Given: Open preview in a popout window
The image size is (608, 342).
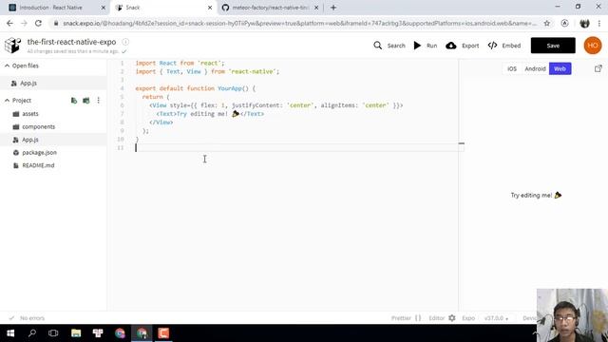Looking at the screenshot, I should click(x=598, y=68).
